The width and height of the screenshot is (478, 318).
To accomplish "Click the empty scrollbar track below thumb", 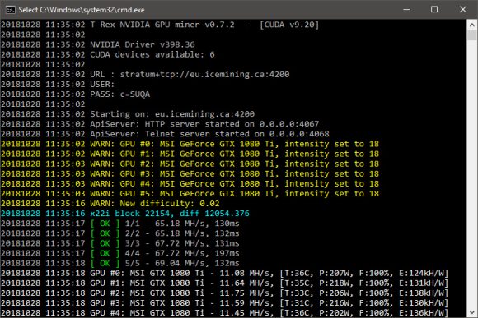I will pyautogui.click(x=472, y=173).
